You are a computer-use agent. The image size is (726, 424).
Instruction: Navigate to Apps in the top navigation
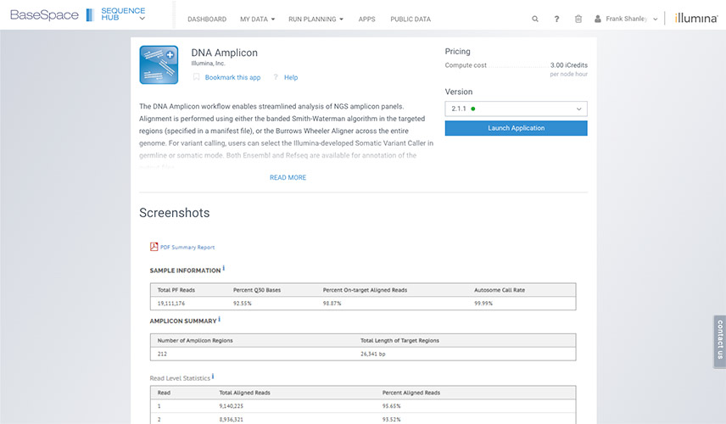coord(366,19)
